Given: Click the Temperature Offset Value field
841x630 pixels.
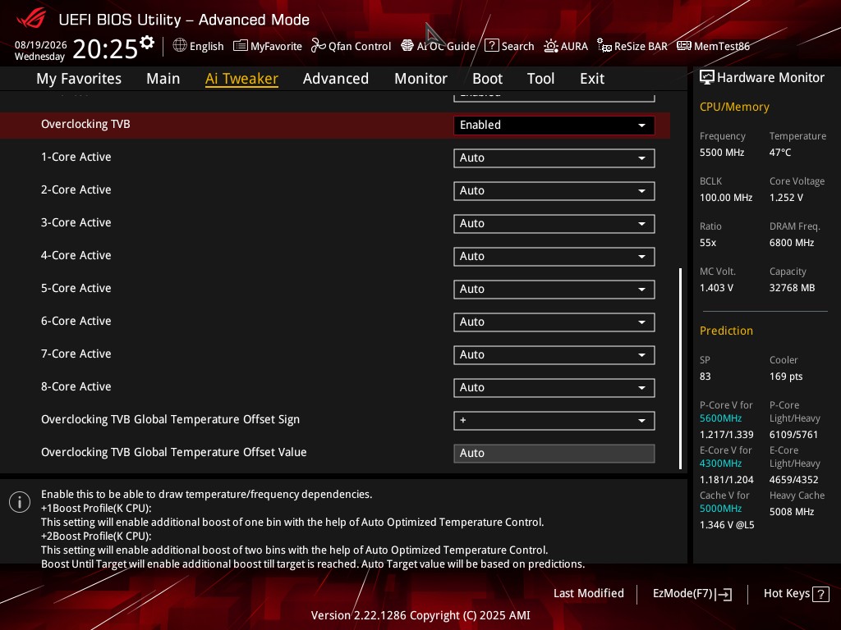Looking at the screenshot, I should point(554,453).
